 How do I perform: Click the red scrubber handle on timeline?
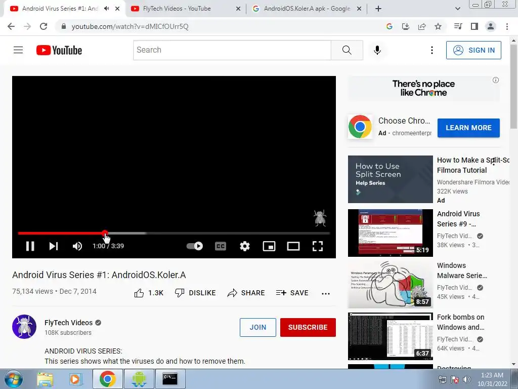coord(105,233)
